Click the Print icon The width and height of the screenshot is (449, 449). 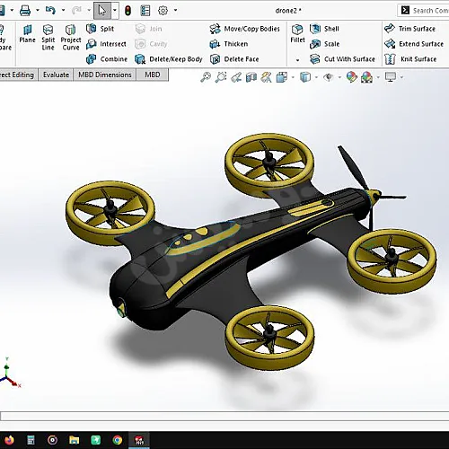25,11
